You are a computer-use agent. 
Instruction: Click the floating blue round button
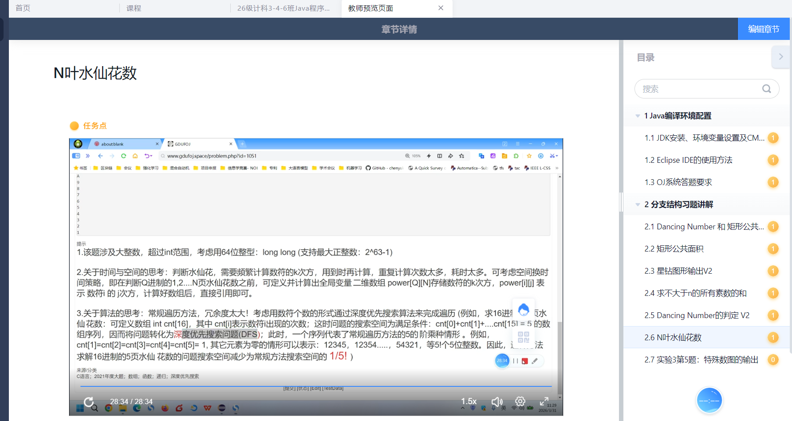[709, 400]
